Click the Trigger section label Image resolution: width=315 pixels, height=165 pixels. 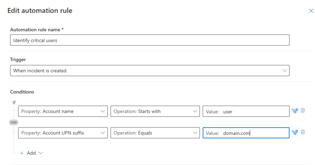tap(18, 60)
